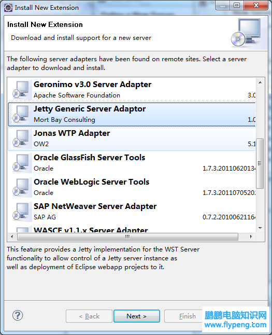Click the Jonas WTP Adapter icon
The image size is (272, 335).
tap(21, 138)
